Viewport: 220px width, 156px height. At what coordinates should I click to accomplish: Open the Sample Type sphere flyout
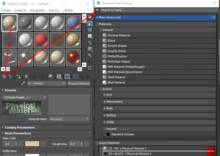point(90,17)
